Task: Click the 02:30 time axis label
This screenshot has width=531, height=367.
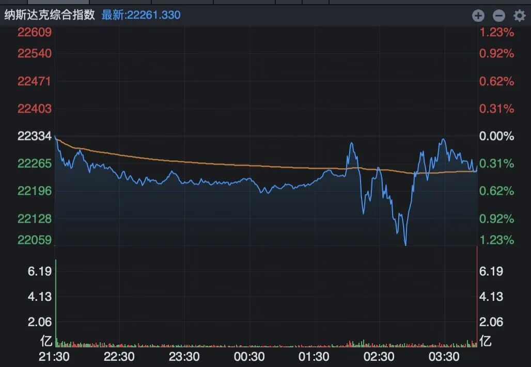Action: click(x=379, y=357)
